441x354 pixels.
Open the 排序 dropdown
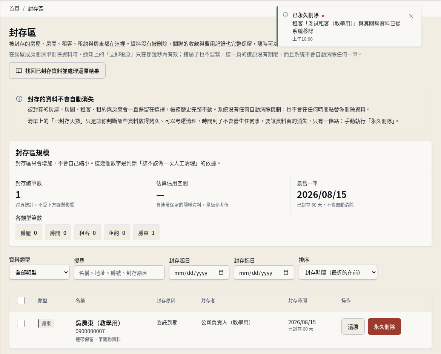338,272
